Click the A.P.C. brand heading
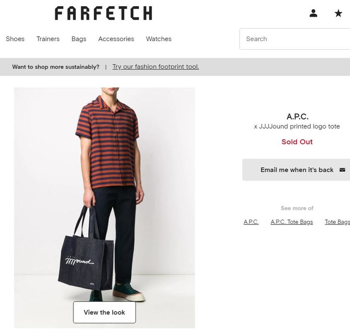The image size is (350, 332). (297, 117)
